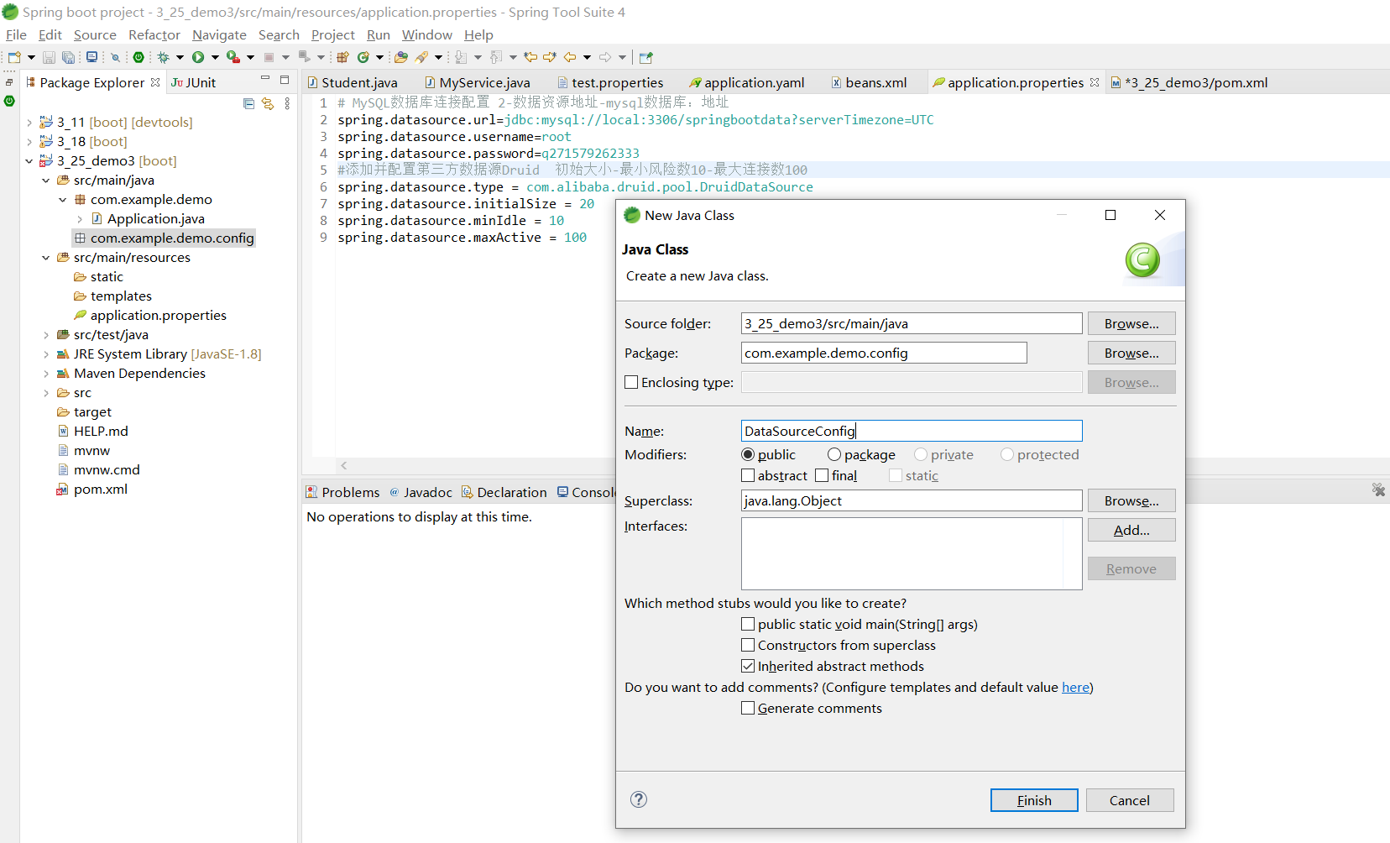
Task: Enable the Generate comments checkbox
Action: 748,709
